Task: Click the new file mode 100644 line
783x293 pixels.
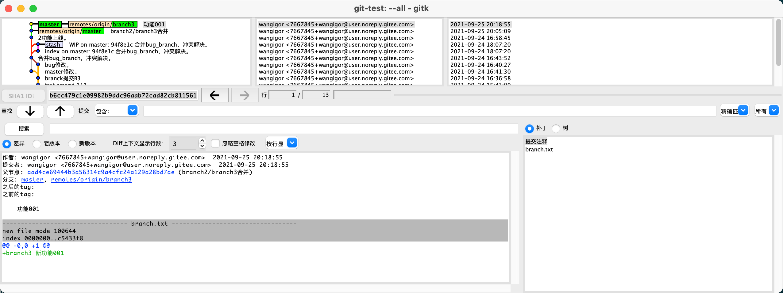Action: coord(39,231)
